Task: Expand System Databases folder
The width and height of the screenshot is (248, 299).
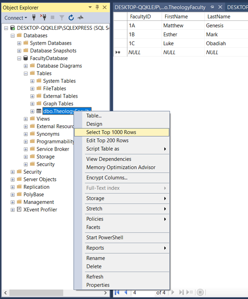Action: pos(19,43)
